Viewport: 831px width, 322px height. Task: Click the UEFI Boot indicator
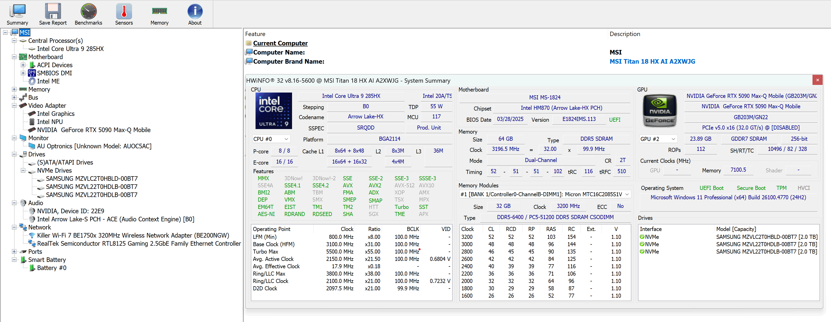click(711, 188)
